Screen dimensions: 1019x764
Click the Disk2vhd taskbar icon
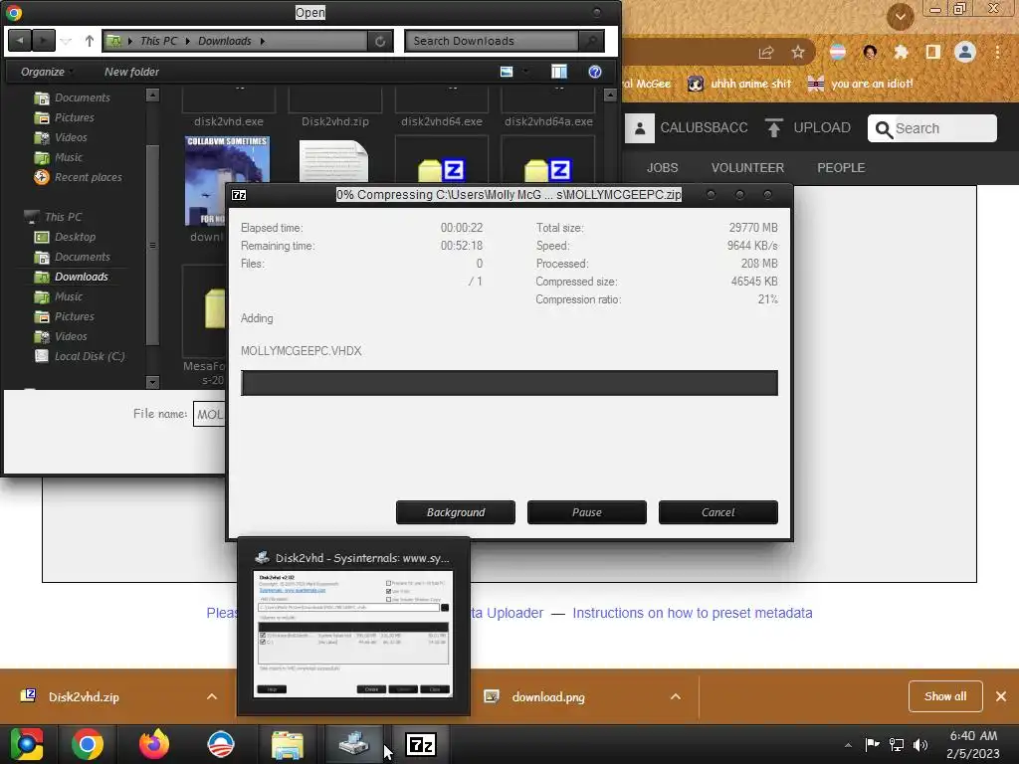(x=354, y=744)
